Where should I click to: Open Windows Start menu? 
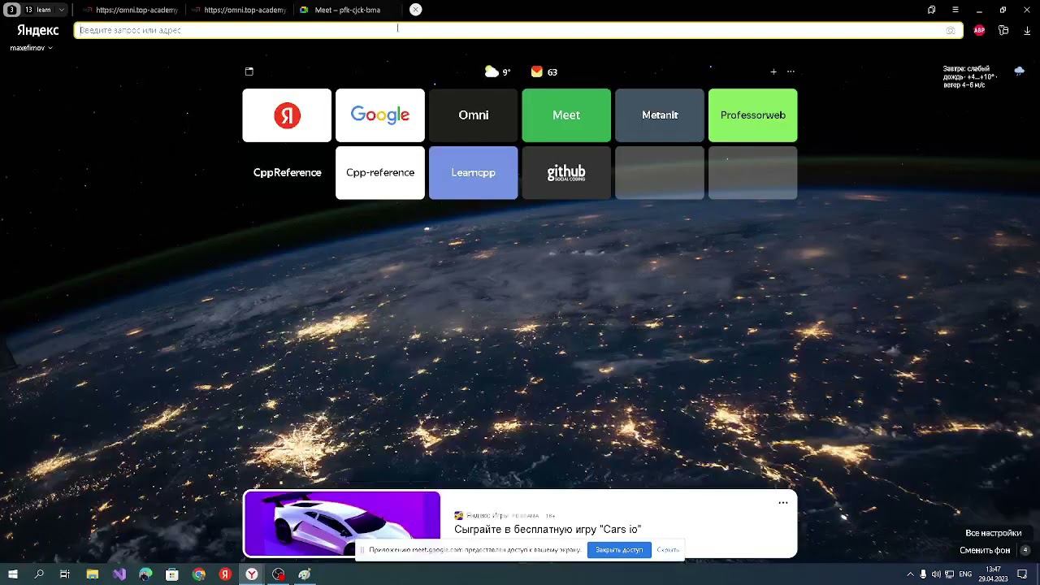tap(13, 574)
